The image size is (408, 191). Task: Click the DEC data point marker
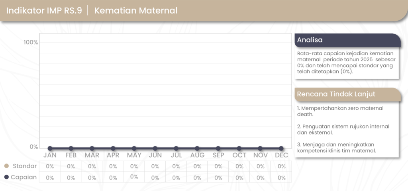coord(281,148)
